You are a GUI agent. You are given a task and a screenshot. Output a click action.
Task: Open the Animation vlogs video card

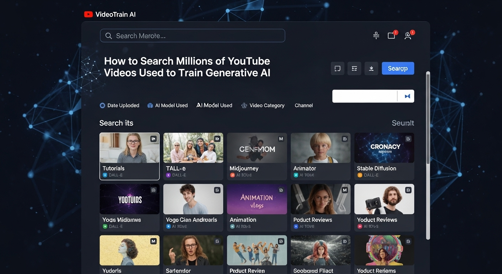(x=257, y=208)
